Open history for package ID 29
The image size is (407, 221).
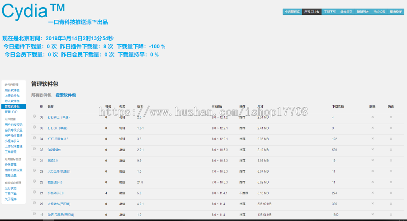coord(391,171)
